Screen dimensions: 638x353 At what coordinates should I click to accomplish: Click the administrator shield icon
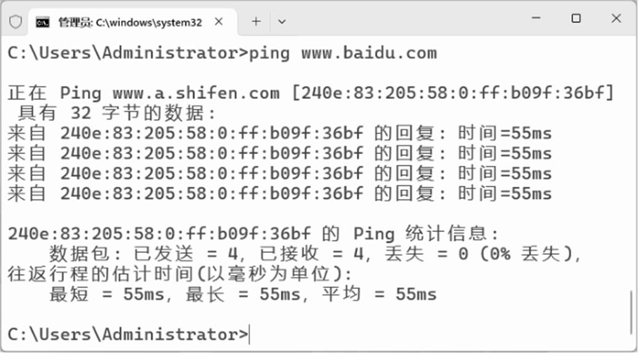pyautogui.click(x=15, y=21)
